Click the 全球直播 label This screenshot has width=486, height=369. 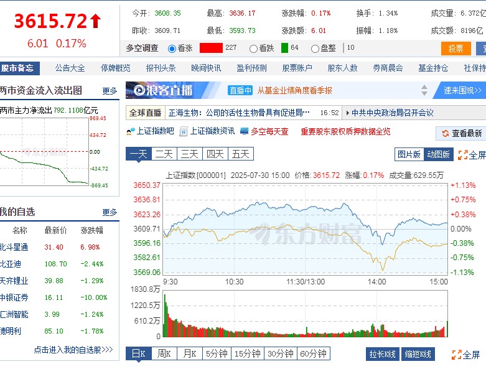point(146,113)
